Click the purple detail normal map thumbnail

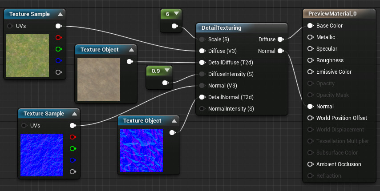pyautogui.click(x=141, y=151)
